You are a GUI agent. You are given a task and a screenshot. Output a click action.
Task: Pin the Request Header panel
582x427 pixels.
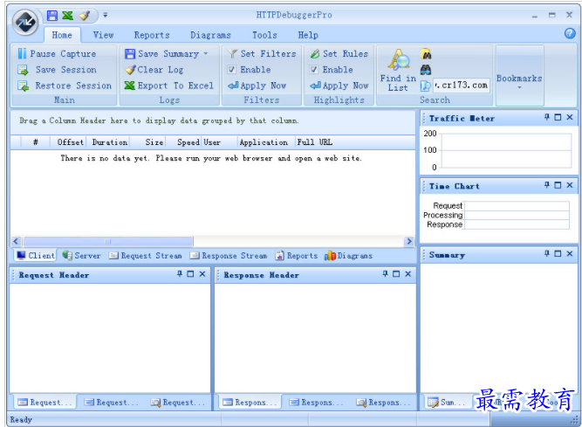[180, 274]
